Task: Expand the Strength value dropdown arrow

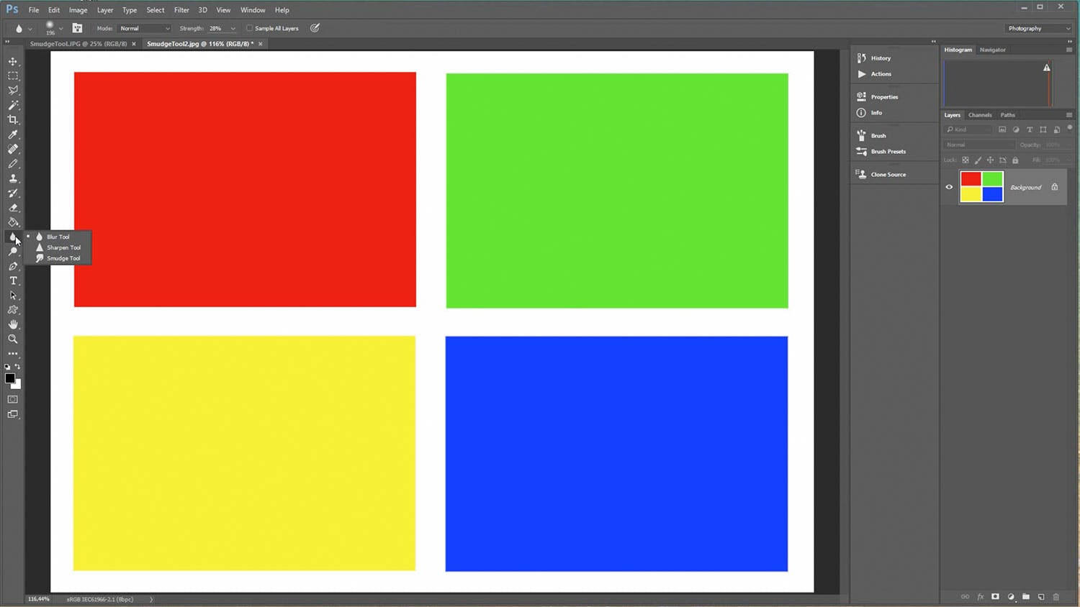Action: [x=233, y=29]
